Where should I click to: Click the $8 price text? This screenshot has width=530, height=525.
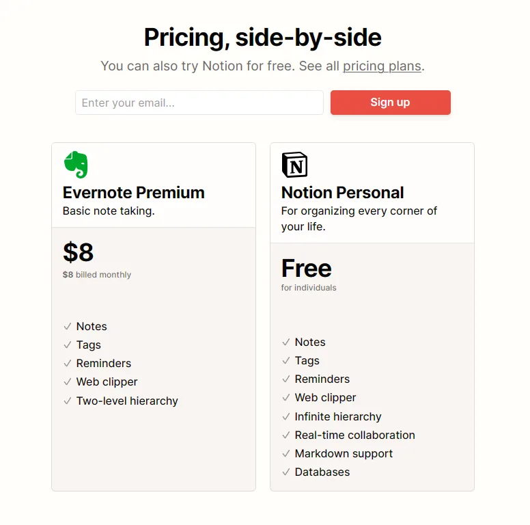tap(78, 252)
